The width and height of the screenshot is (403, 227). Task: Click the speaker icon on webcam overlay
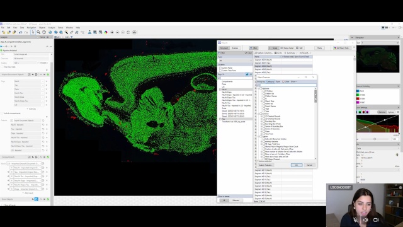coord(365,220)
